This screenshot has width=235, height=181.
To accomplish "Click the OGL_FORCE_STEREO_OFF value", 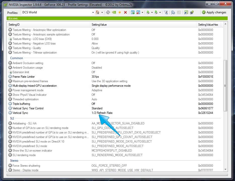I will [x=109, y=166].
